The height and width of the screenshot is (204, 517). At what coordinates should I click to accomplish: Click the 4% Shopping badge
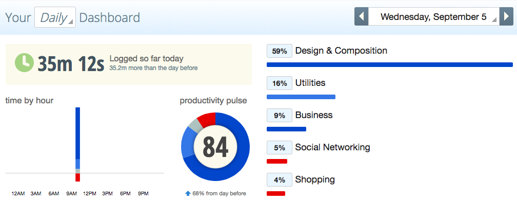(x=280, y=180)
